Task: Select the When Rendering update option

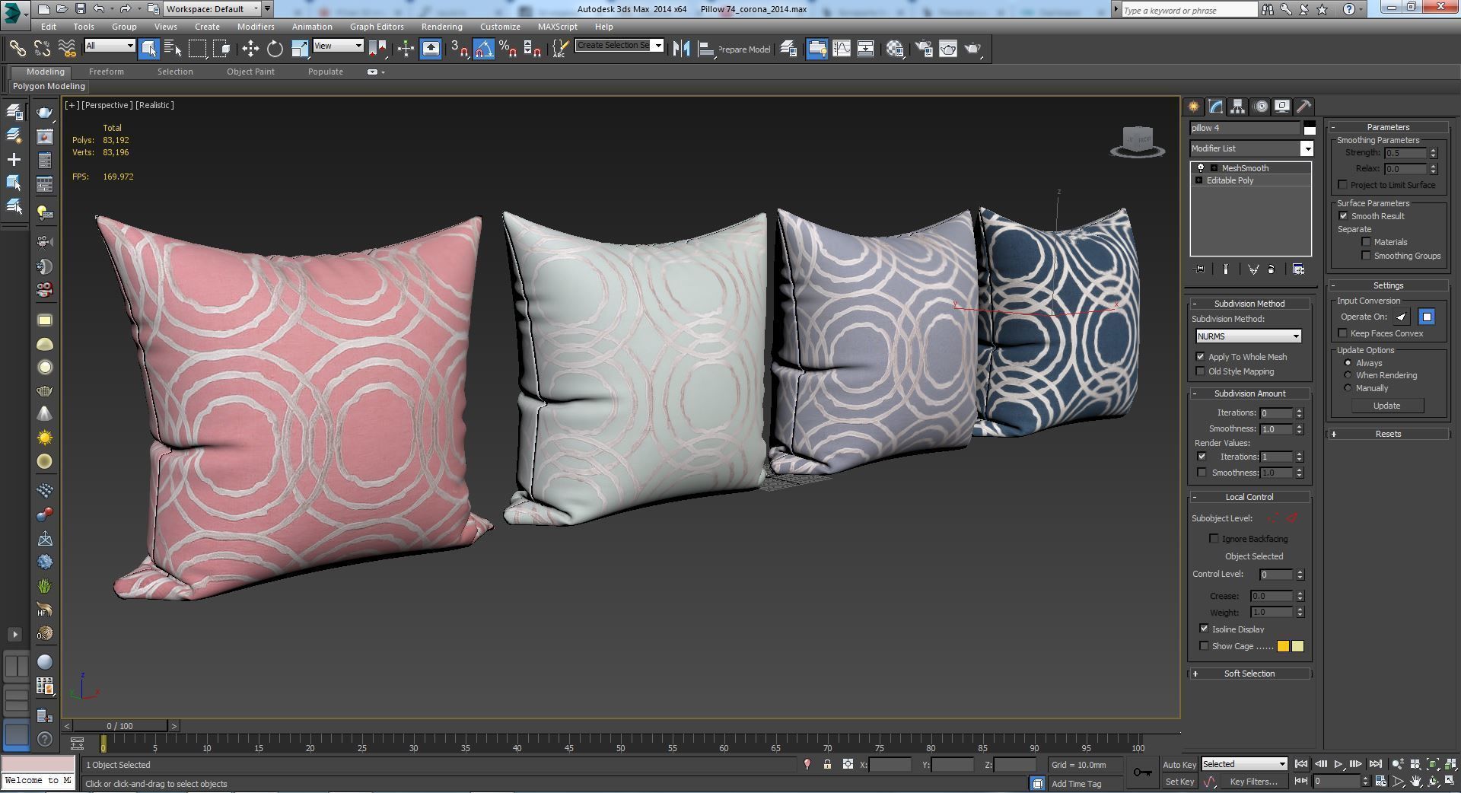Action: coord(1348,375)
